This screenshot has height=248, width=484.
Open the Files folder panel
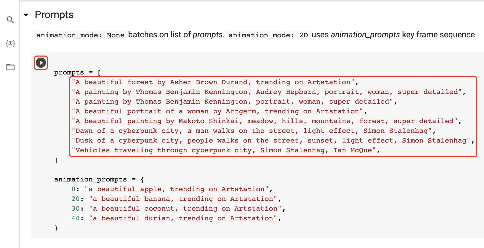coord(10,67)
